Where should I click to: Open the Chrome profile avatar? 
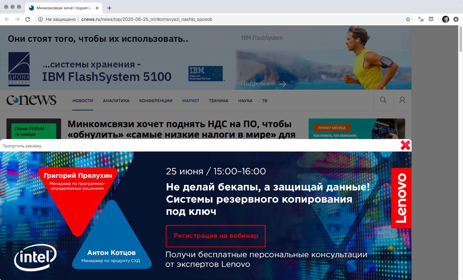click(x=446, y=20)
